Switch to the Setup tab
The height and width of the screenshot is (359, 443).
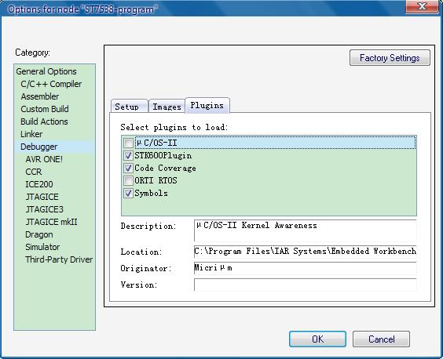point(130,107)
